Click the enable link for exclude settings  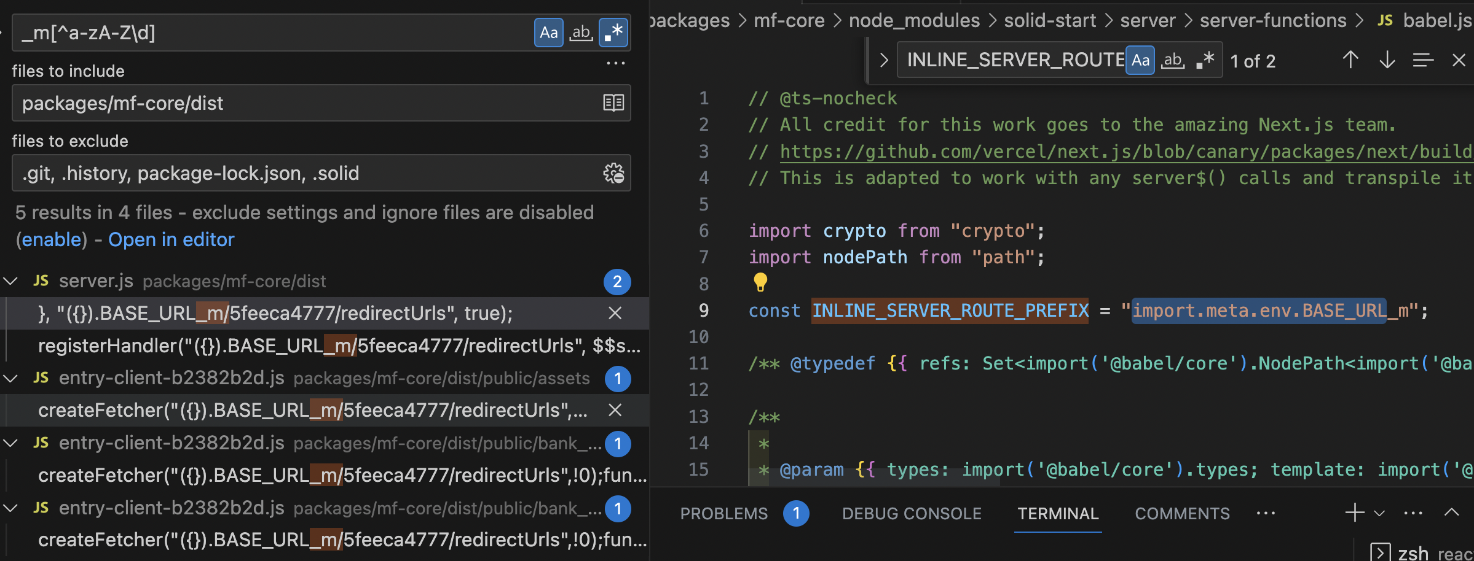[x=51, y=239]
